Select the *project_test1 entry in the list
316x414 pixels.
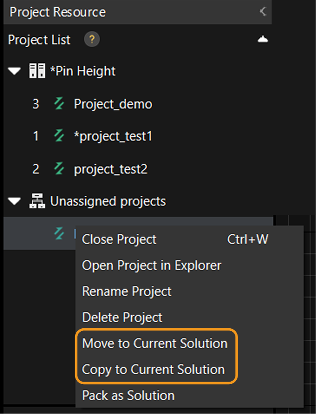coord(113,136)
